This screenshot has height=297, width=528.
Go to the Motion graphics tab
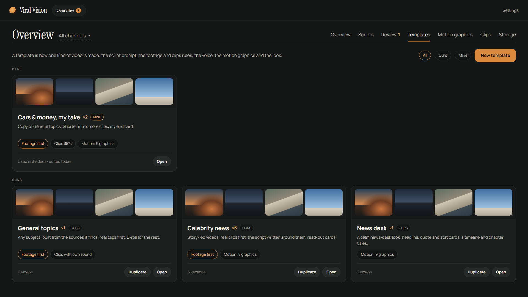pyautogui.click(x=455, y=35)
